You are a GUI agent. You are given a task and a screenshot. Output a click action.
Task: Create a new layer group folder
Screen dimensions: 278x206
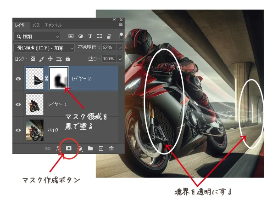pyautogui.click(x=90, y=149)
